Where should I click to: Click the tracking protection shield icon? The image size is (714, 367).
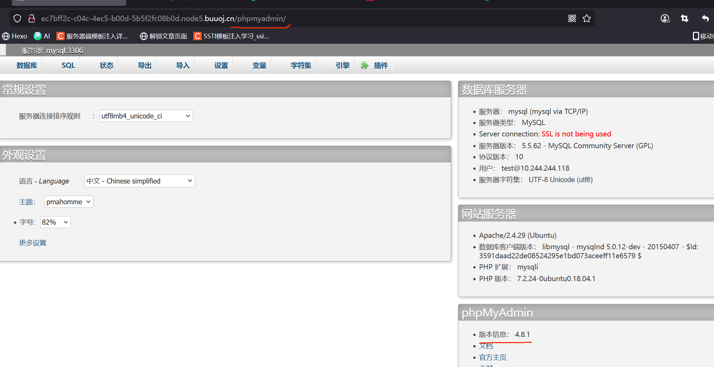(x=17, y=18)
